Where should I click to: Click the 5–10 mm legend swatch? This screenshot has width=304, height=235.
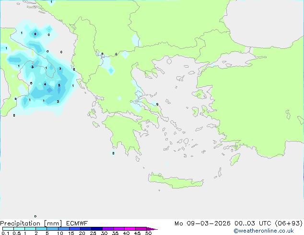pos(52,229)
